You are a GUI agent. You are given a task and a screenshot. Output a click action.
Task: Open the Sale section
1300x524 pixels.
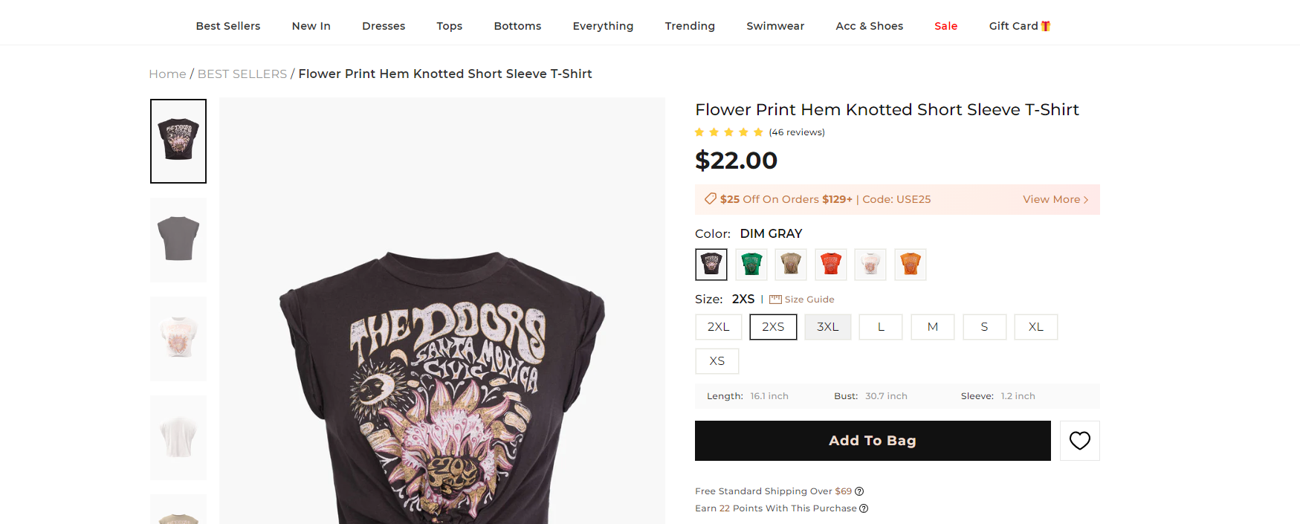click(945, 26)
